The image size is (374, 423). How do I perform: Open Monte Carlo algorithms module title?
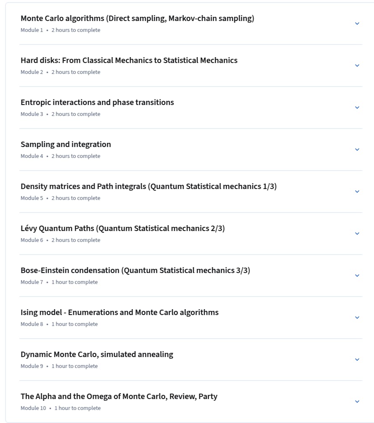click(137, 18)
